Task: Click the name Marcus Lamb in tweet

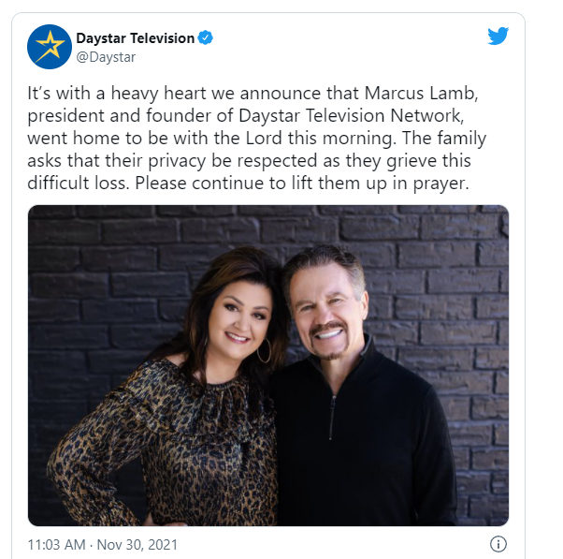Action: [x=421, y=94]
